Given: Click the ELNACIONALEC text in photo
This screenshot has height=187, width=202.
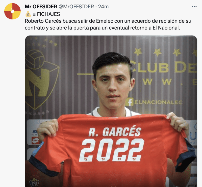Looking at the screenshot, I should [x=159, y=102].
